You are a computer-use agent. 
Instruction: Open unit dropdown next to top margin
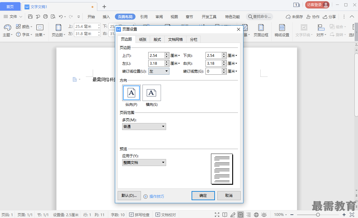175,55
